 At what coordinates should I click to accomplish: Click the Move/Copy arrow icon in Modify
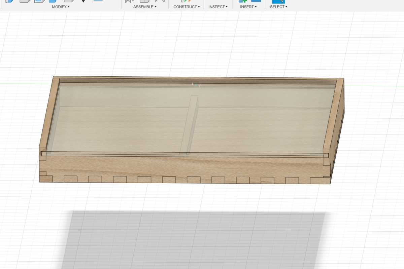pos(83,1)
